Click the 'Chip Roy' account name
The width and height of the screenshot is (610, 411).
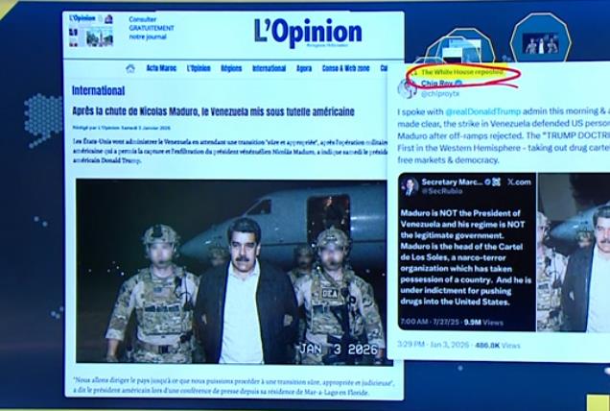tap(436, 84)
